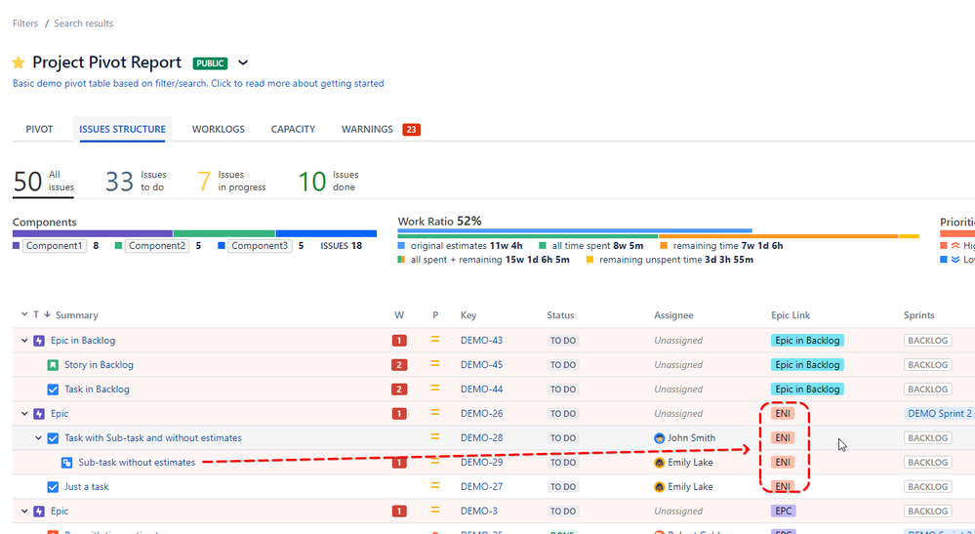This screenshot has height=534, width=975.
Task: Click the purple Component1 bar segment
Action: coord(93,233)
